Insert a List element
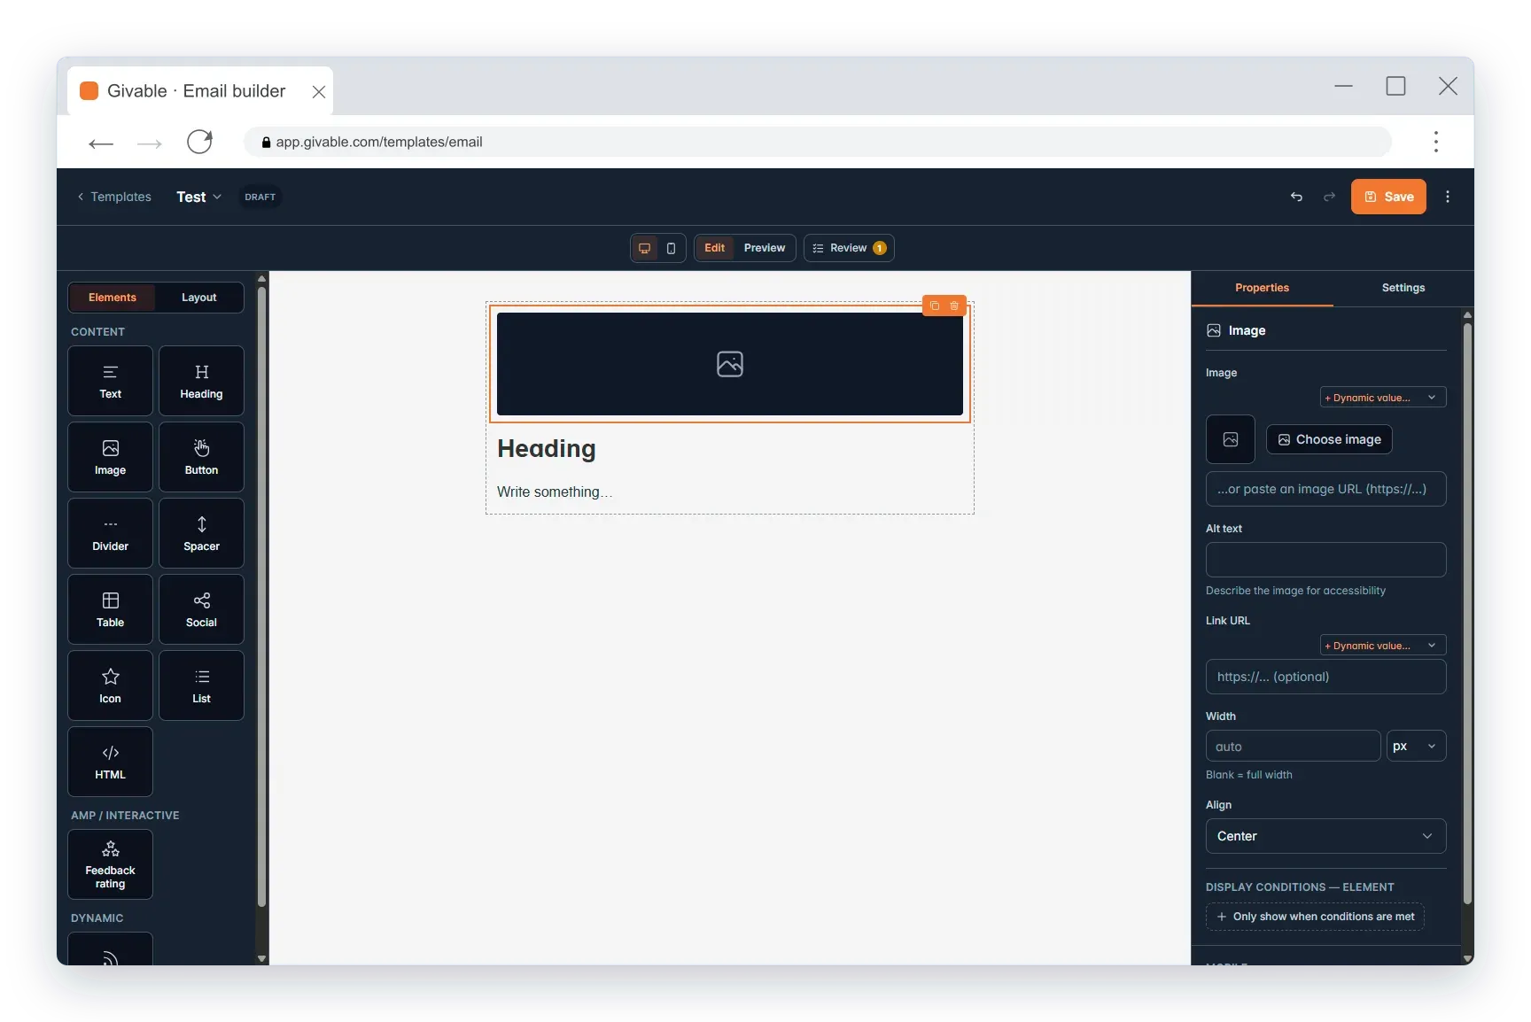1531x1022 pixels. click(201, 685)
